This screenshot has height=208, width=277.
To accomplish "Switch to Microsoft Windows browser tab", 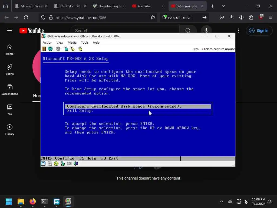I will pos(31,6).
